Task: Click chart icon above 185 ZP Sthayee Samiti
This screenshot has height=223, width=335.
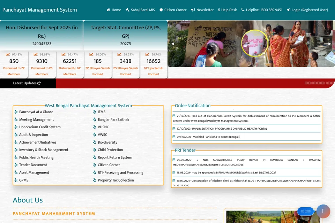Action: [91, 54]
